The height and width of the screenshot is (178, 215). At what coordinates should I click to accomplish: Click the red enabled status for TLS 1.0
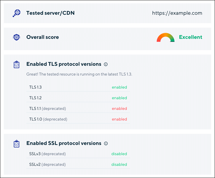click(x=119, y=119)
